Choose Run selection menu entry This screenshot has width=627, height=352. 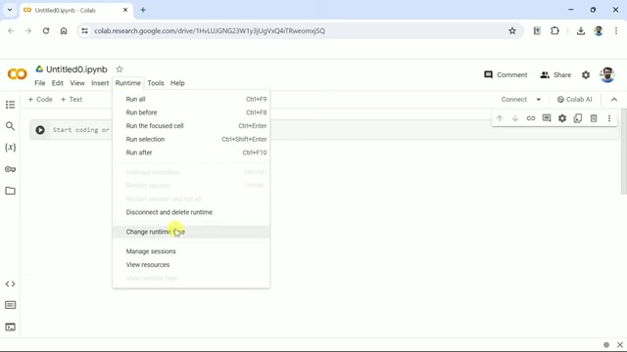click(x=191, y=139)
